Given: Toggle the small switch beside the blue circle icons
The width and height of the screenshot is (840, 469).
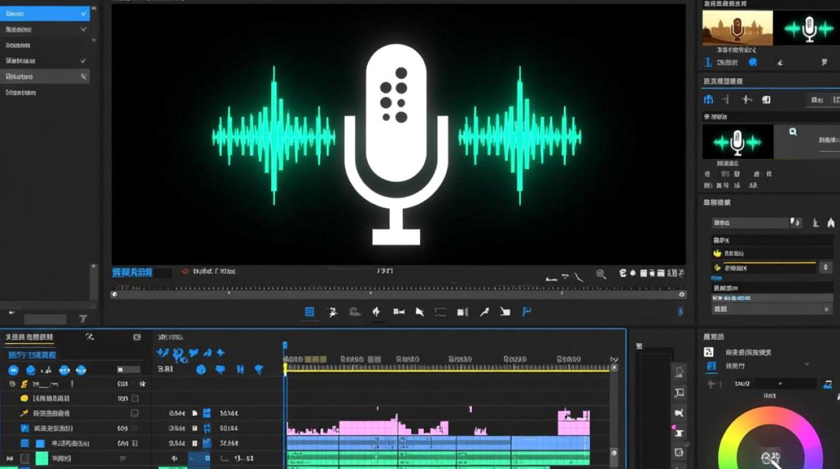Looking at the screenshot, I should pyautogui.click(x=129, y=370).
